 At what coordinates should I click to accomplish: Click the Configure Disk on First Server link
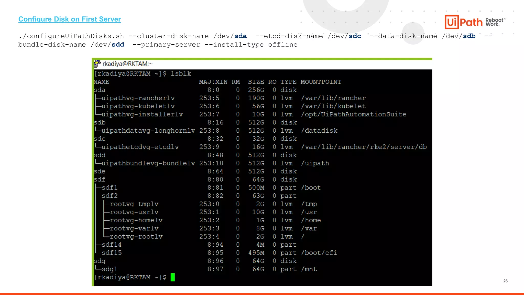tap(69, 19)
